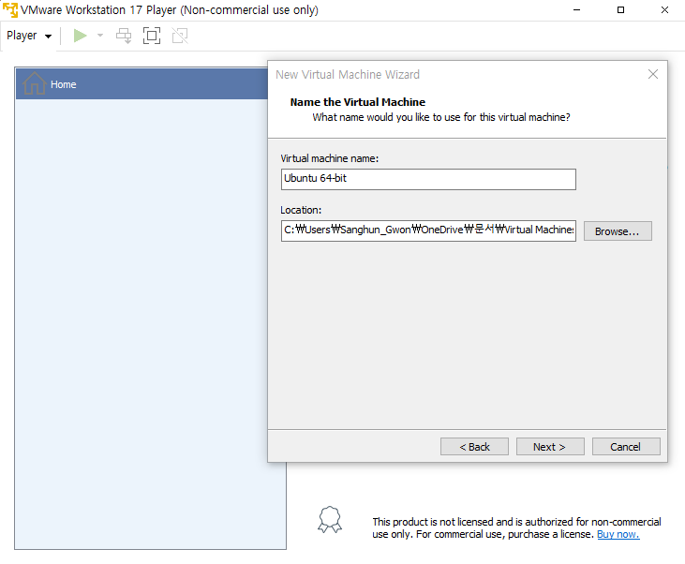Screen dimensions: 685x564
Task: Click the license ribbon badge icon
Action: pos(330,519)
